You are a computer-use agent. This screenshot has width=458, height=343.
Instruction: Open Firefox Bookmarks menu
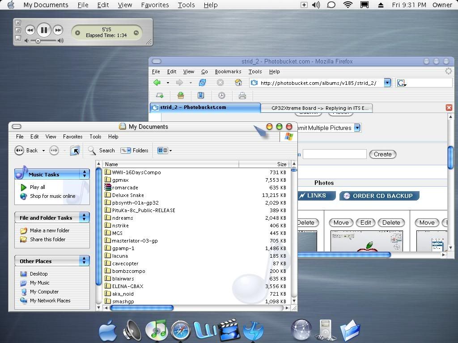(x=228, y=72)
